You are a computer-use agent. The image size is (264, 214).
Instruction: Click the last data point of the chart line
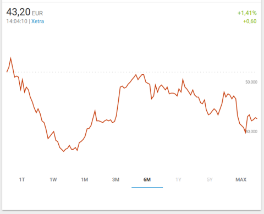[x=257, y=119]
